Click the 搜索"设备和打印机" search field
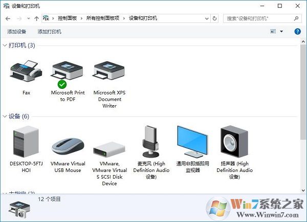This screenshot has width=307, height=222. click(262, 18)
